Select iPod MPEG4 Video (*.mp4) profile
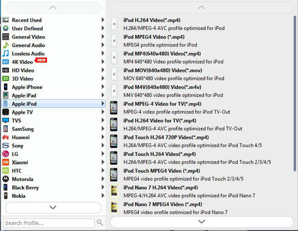Viewport: 298px width, 231px height. (x=202, y=41)
